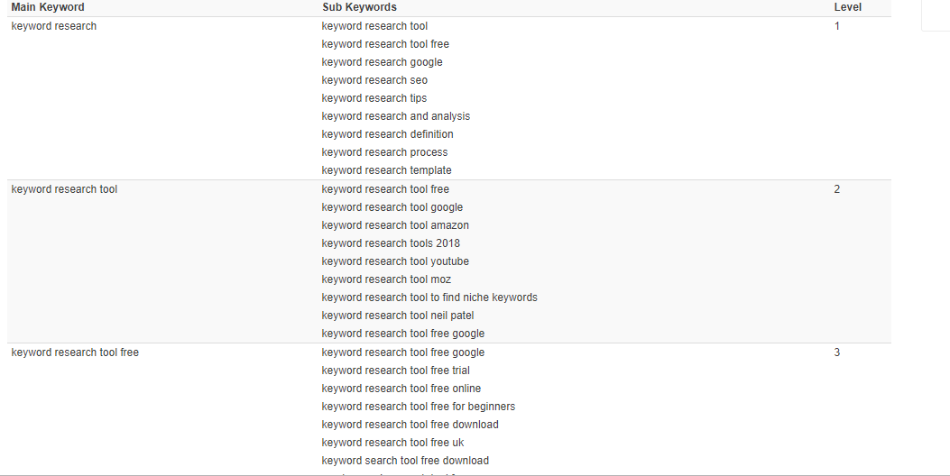Screen dimensions: 950x476
Task: Click sub keyword "keyword research google"
Action: point(382,62)
